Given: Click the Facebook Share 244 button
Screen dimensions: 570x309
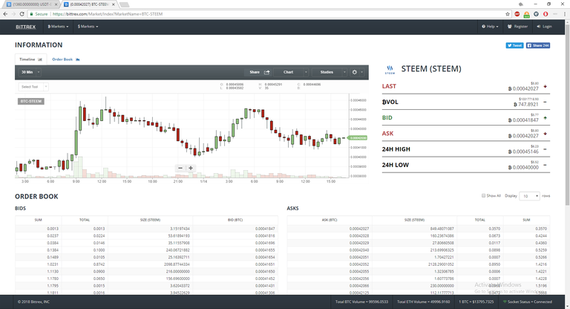Looking at the screenshot, I should tap(537, 45).
